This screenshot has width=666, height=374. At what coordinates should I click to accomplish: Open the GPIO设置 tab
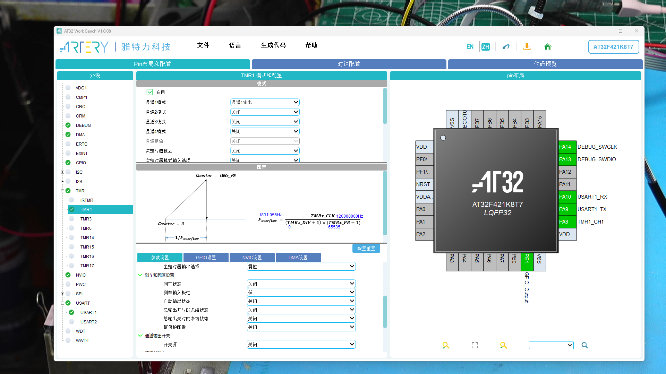click(x=206, y=258)
